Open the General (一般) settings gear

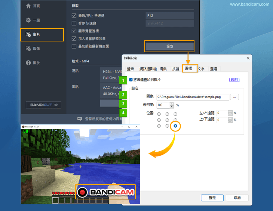pos(33,20)
